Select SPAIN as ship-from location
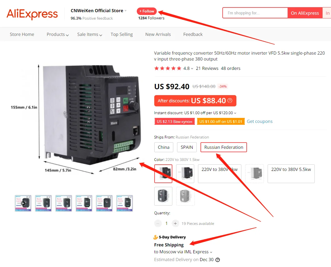This screenshot has height=267, width=331. pos(187,147)
